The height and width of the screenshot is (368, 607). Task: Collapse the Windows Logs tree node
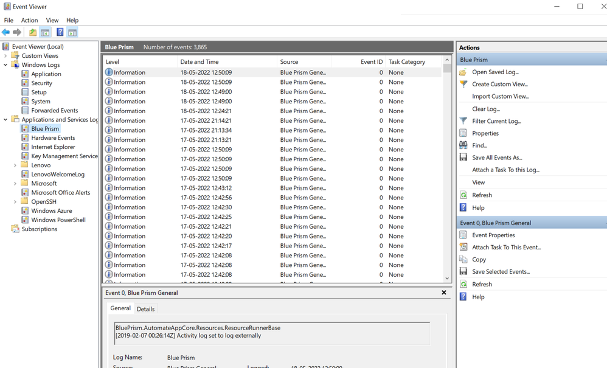click(6, 65)
